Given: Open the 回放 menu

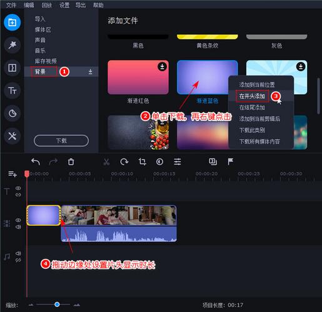Looking at the screenshot, I should click(46, 5).
